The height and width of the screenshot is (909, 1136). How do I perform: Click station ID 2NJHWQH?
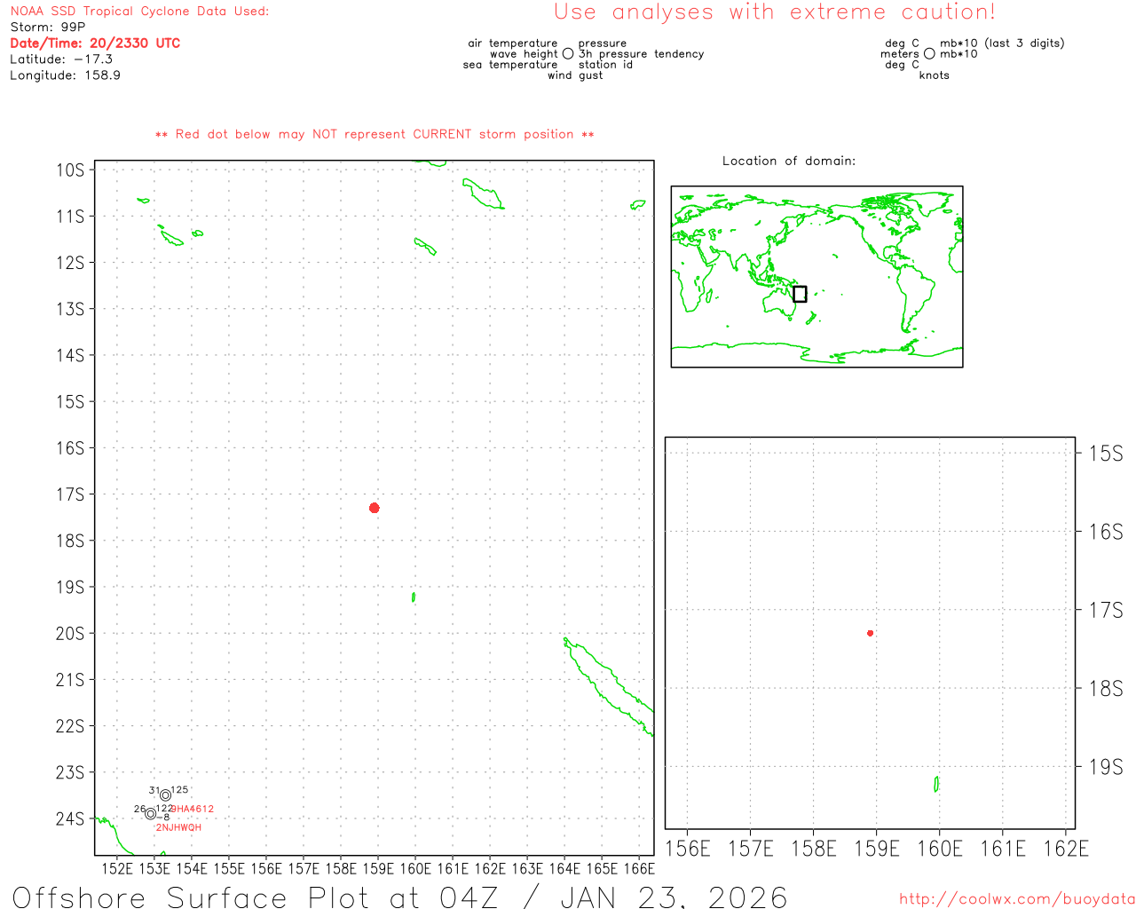click(x=179, y=827)
